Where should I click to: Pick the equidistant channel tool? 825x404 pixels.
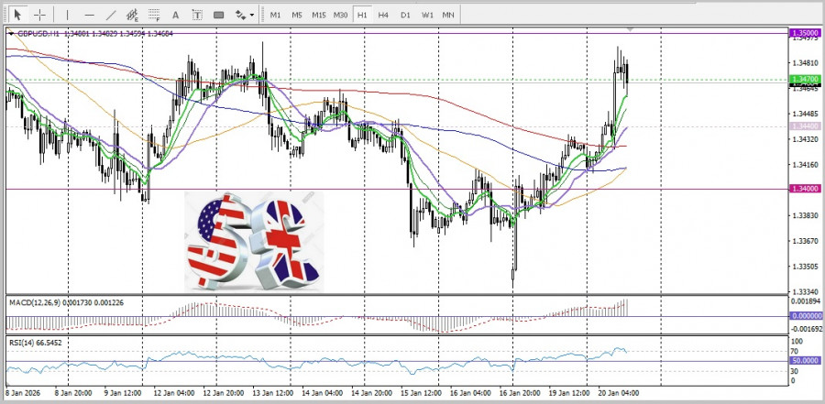pos(132,15)
